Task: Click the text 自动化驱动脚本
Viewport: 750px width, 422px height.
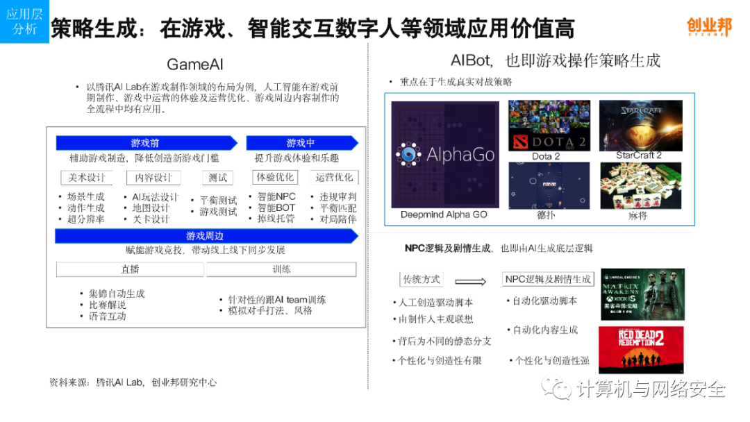Action: 545,301
